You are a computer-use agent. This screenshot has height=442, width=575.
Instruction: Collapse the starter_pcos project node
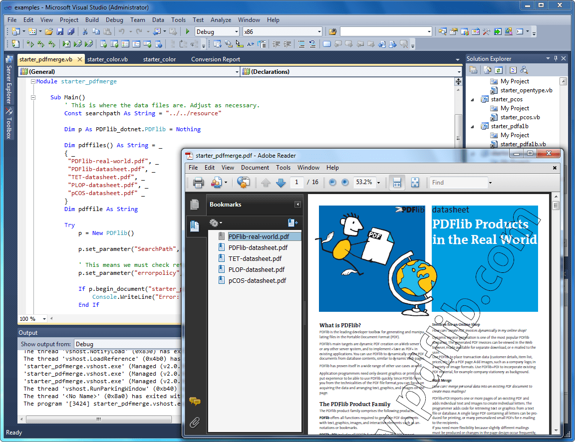(x=472, y=99)
